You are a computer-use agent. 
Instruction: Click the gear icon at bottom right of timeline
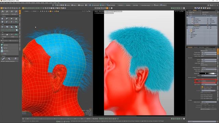coord(184,119)
